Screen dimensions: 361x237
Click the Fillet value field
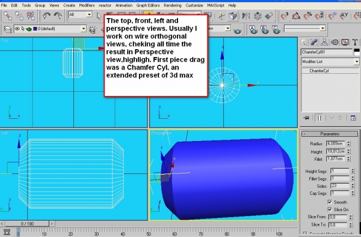click(x=336, y=158)
